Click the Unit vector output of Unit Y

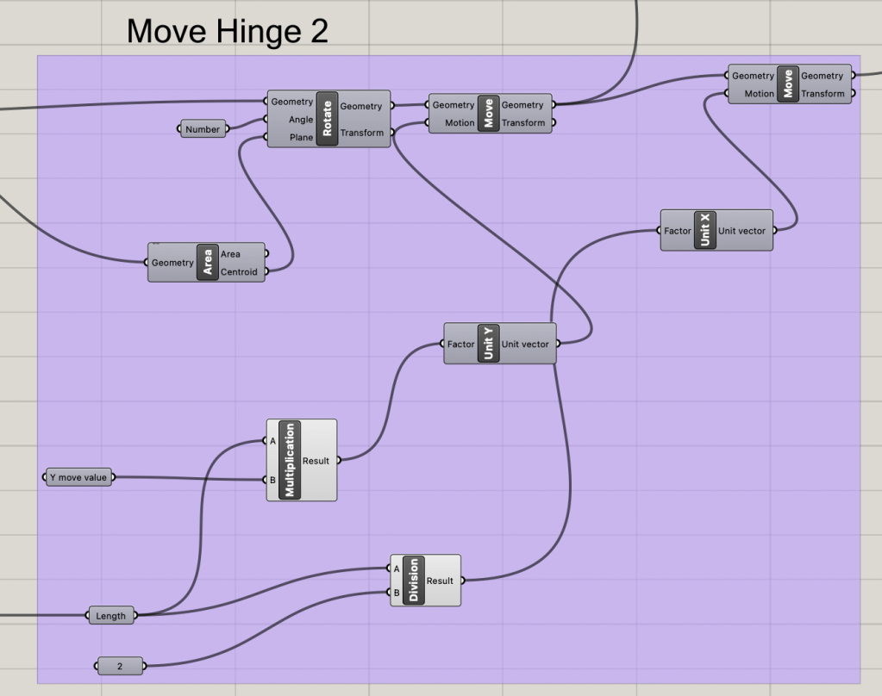524,345
